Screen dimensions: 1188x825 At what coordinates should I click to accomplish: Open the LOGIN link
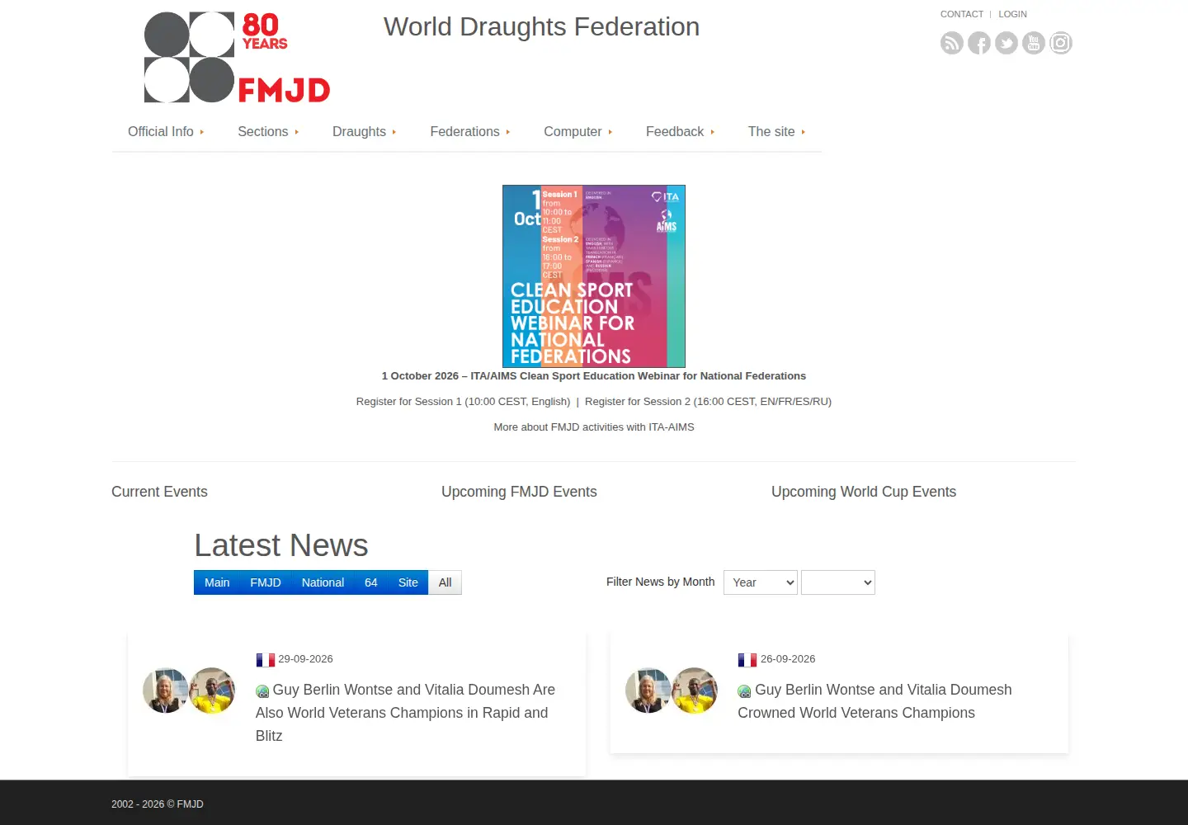pyautogui.click(x=1012, y=14)
